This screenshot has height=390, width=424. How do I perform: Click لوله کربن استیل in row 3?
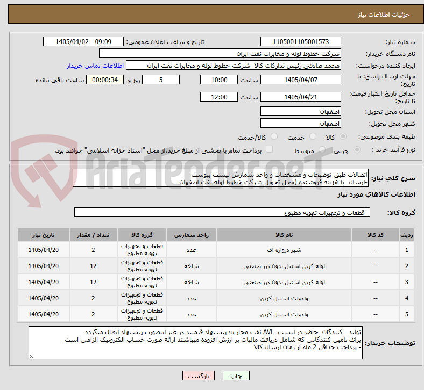click(284, 283)
